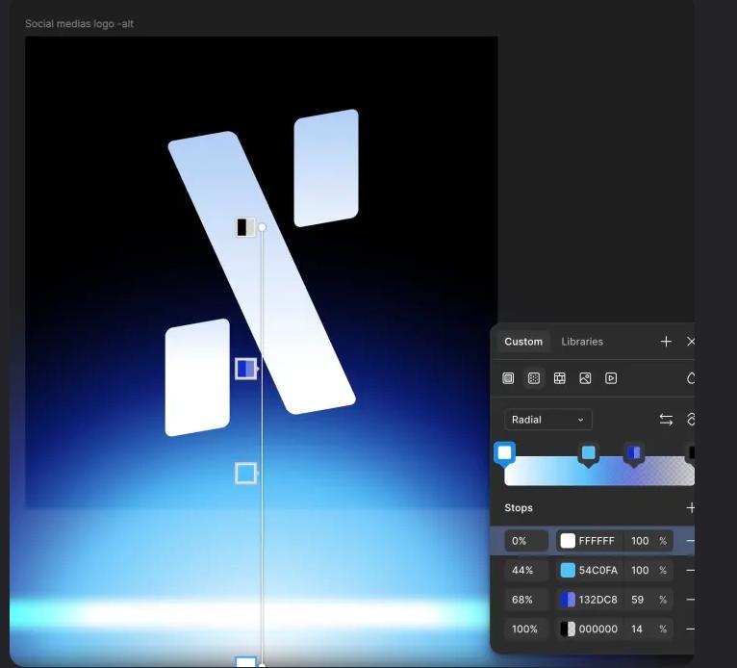The width and height of the screenshot is (737, 668).
Task: Add a new stop with the Stops plus icon
Action: click(x=691, y=507)
